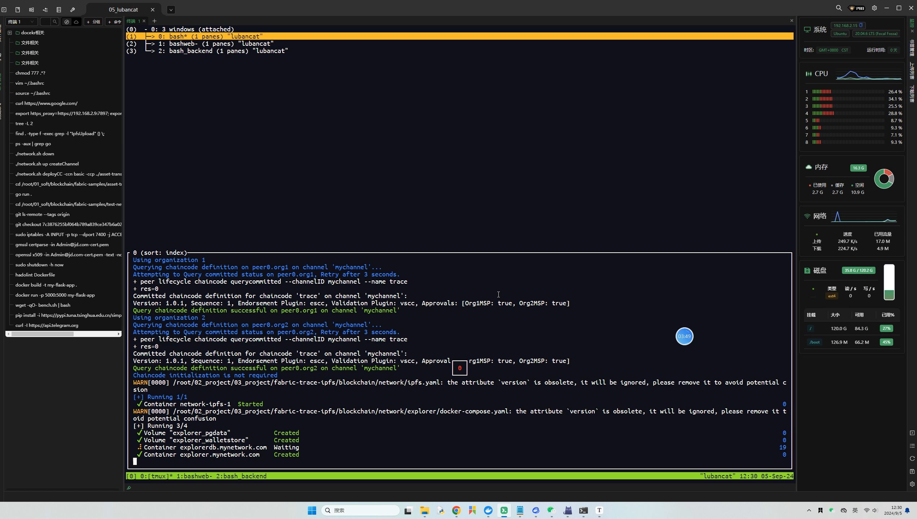Click the bookmark file icon in top toolbar
Screen dimensions: 917x519
point(18,10)
